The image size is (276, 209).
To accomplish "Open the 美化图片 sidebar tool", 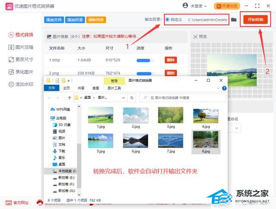I will coord(21,72).
